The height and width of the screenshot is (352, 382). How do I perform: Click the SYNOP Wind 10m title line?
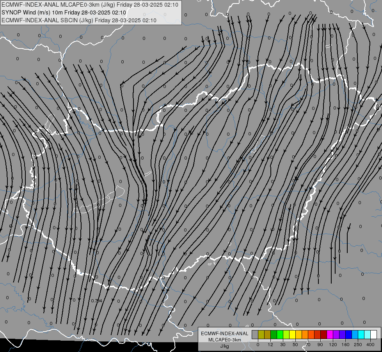coord(64,13)
